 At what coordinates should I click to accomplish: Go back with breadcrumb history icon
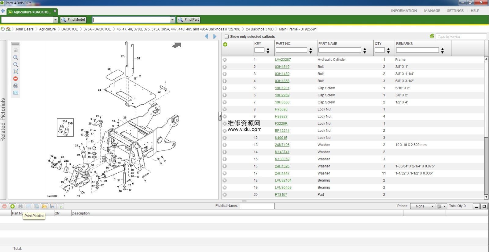tap(3, 29)
